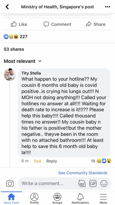Open the News Feed home tab
The width and height of the screenshot is (115, 205).
pyautogui.click(x=11, y=199)
